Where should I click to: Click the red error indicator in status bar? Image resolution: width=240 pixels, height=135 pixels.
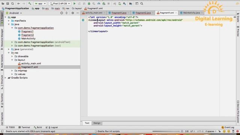(237, 131)
